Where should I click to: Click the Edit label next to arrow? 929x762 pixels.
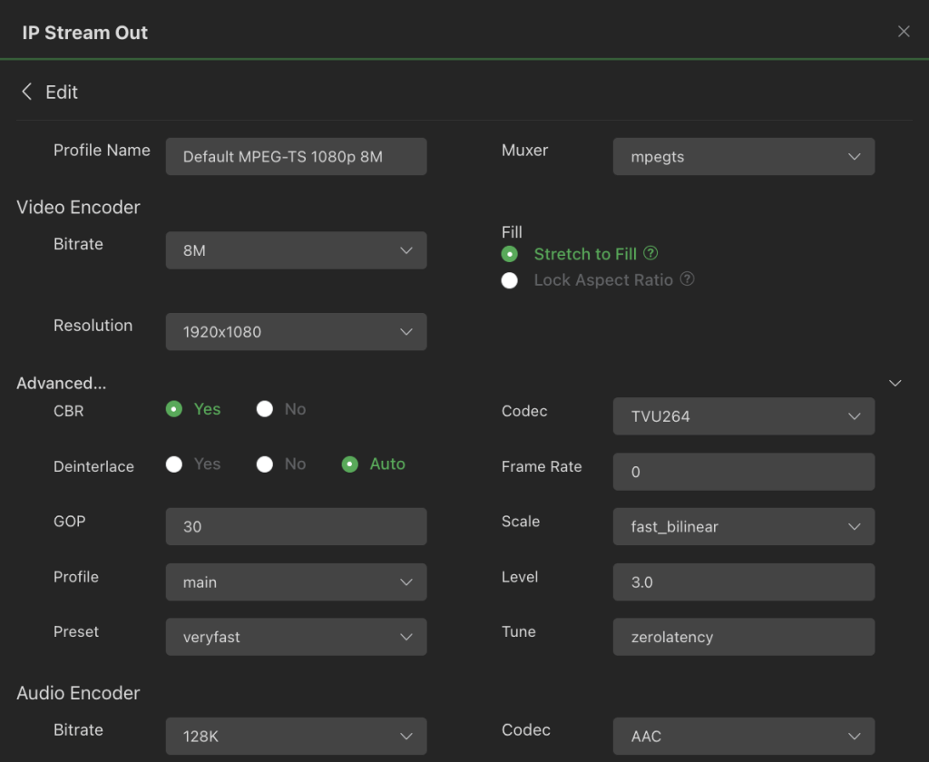tap(62, 93)
